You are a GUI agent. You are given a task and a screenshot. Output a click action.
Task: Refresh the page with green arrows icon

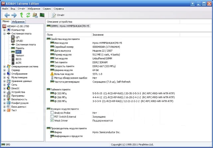28,15
